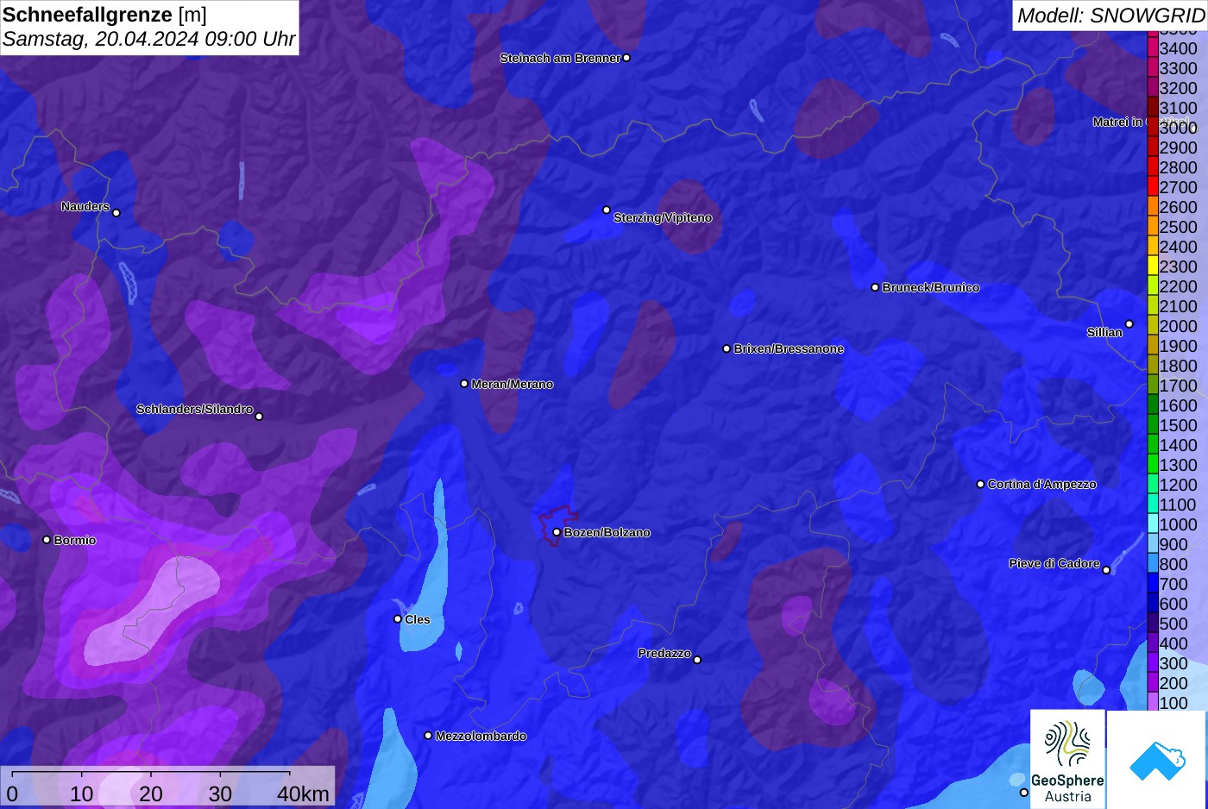Screen dimensions: 1208x809
Task: Click the partially hidden Matrei in label
Action: click(1118, 122)
